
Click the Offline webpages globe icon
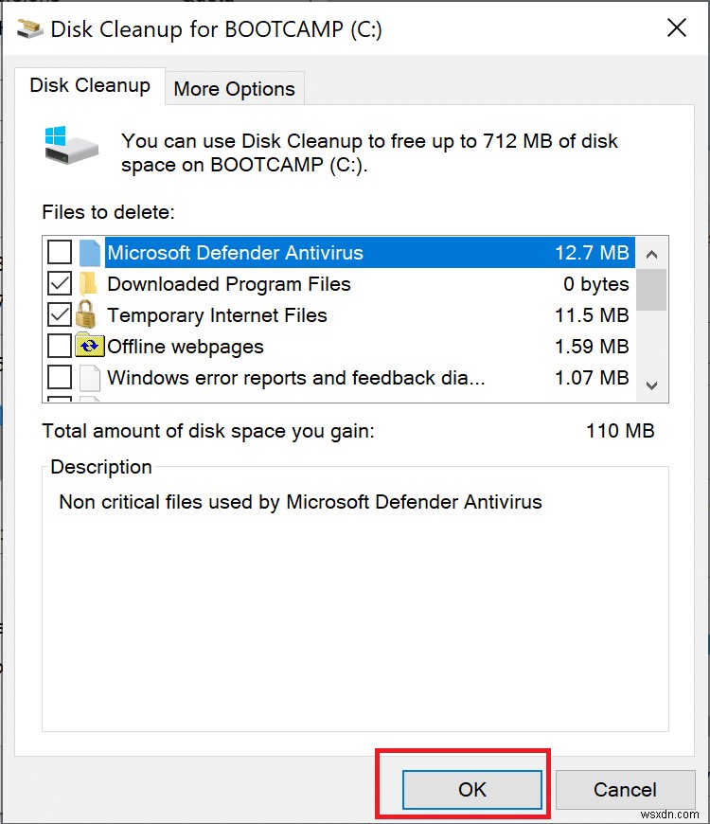click(89, 346)
